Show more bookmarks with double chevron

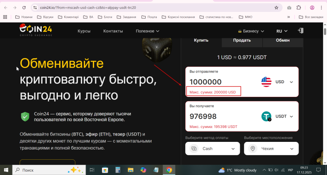[289, 17]
